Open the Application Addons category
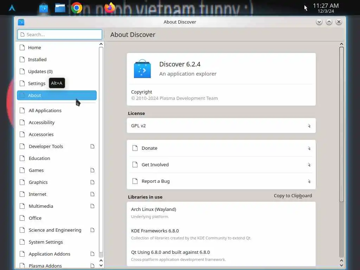360x270 pixels. (57, 254)
